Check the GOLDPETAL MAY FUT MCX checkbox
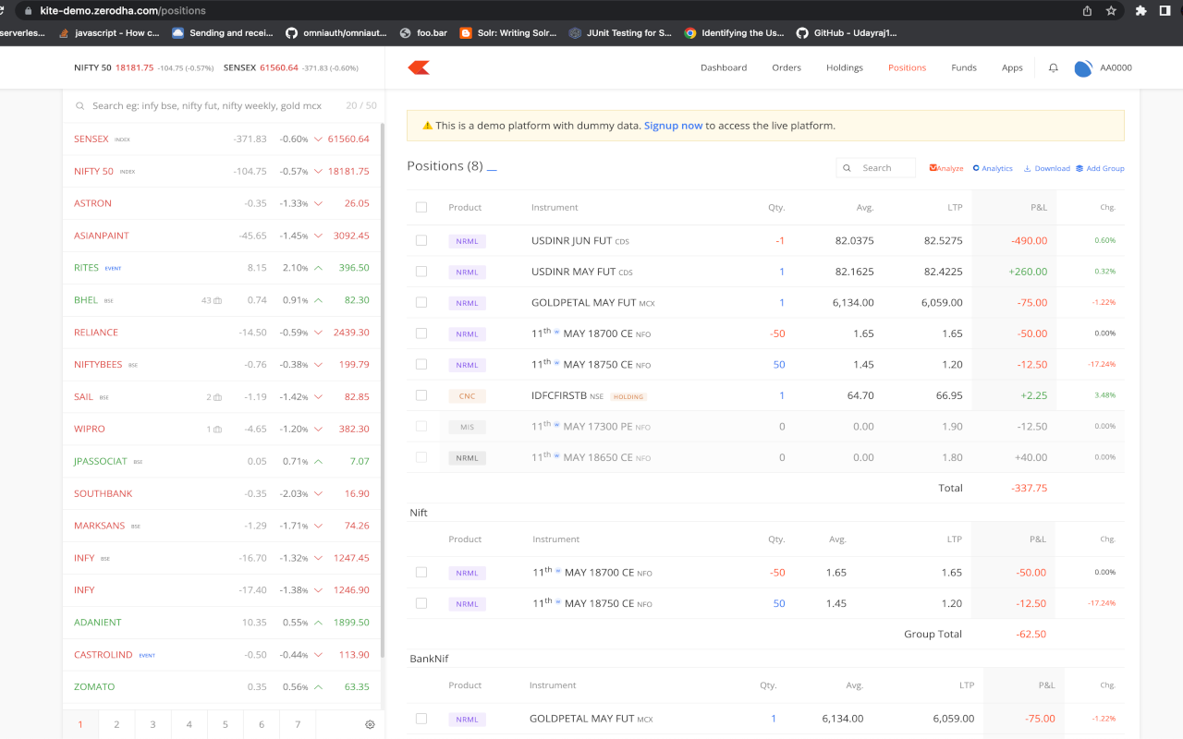This screenshot has height=739, width=1183. pyautogui.click(x=421, y=302)
